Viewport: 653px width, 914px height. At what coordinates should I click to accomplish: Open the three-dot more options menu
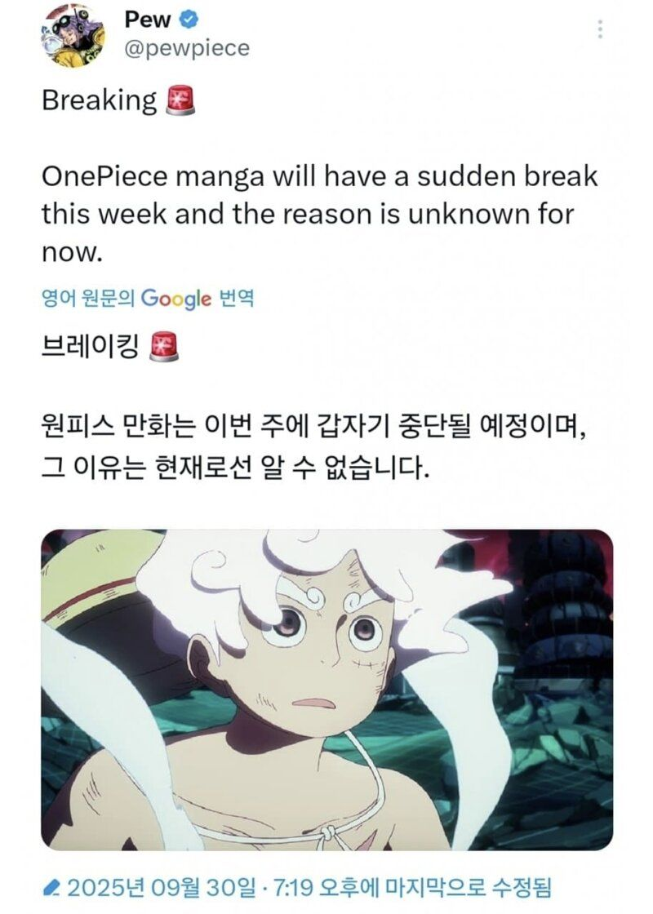(600, 29)
